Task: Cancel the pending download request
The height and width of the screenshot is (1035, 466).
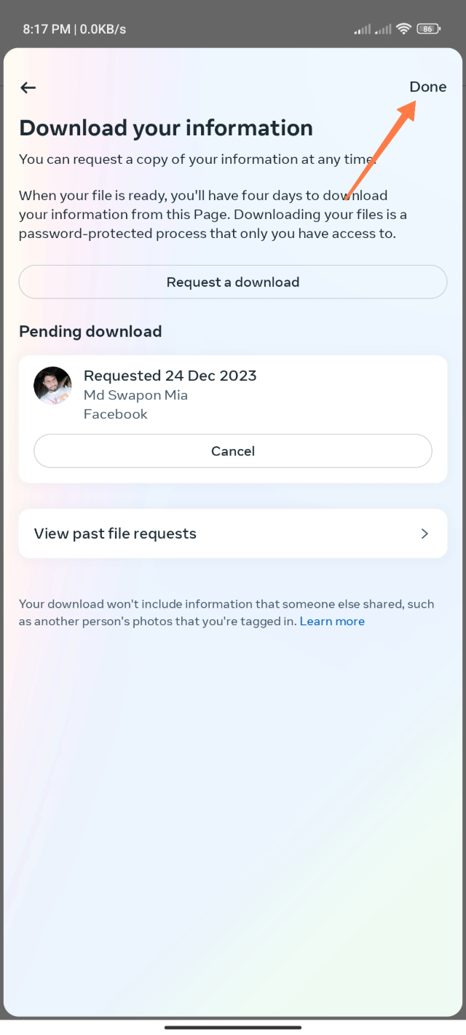Action: pos(232,451)
